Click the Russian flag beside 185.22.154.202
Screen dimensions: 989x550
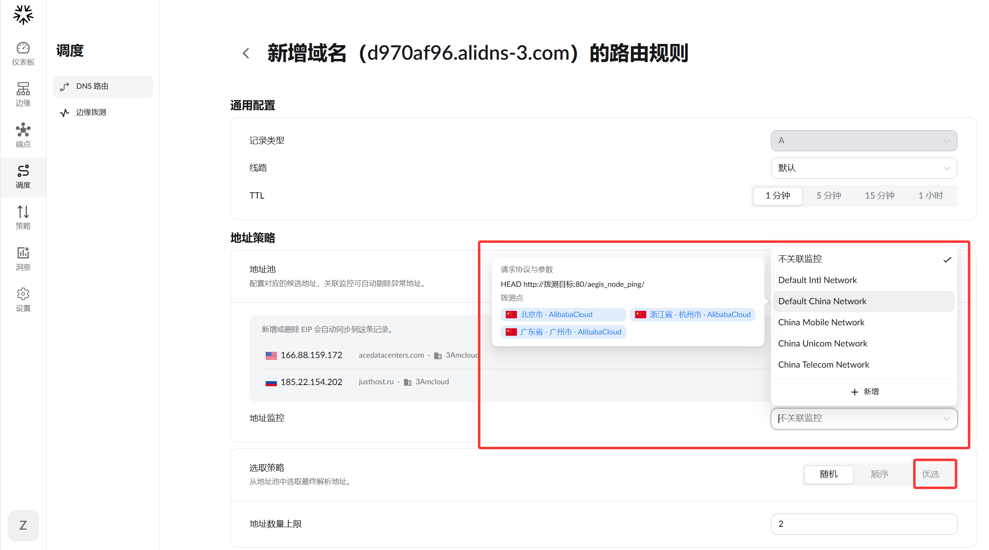(x=271, y=382)
